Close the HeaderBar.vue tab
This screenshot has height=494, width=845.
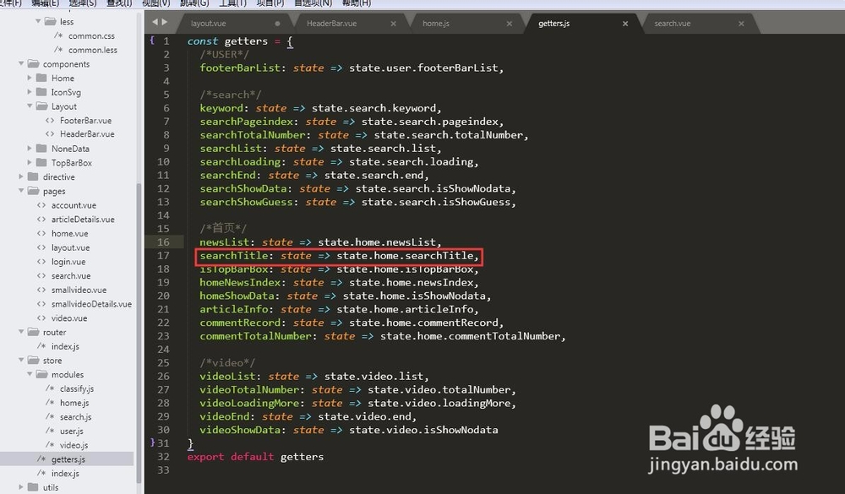(394, 23)
